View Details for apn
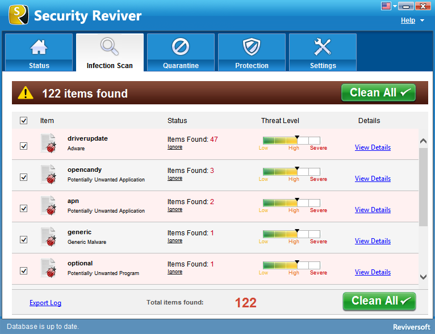 click(373, 210)
